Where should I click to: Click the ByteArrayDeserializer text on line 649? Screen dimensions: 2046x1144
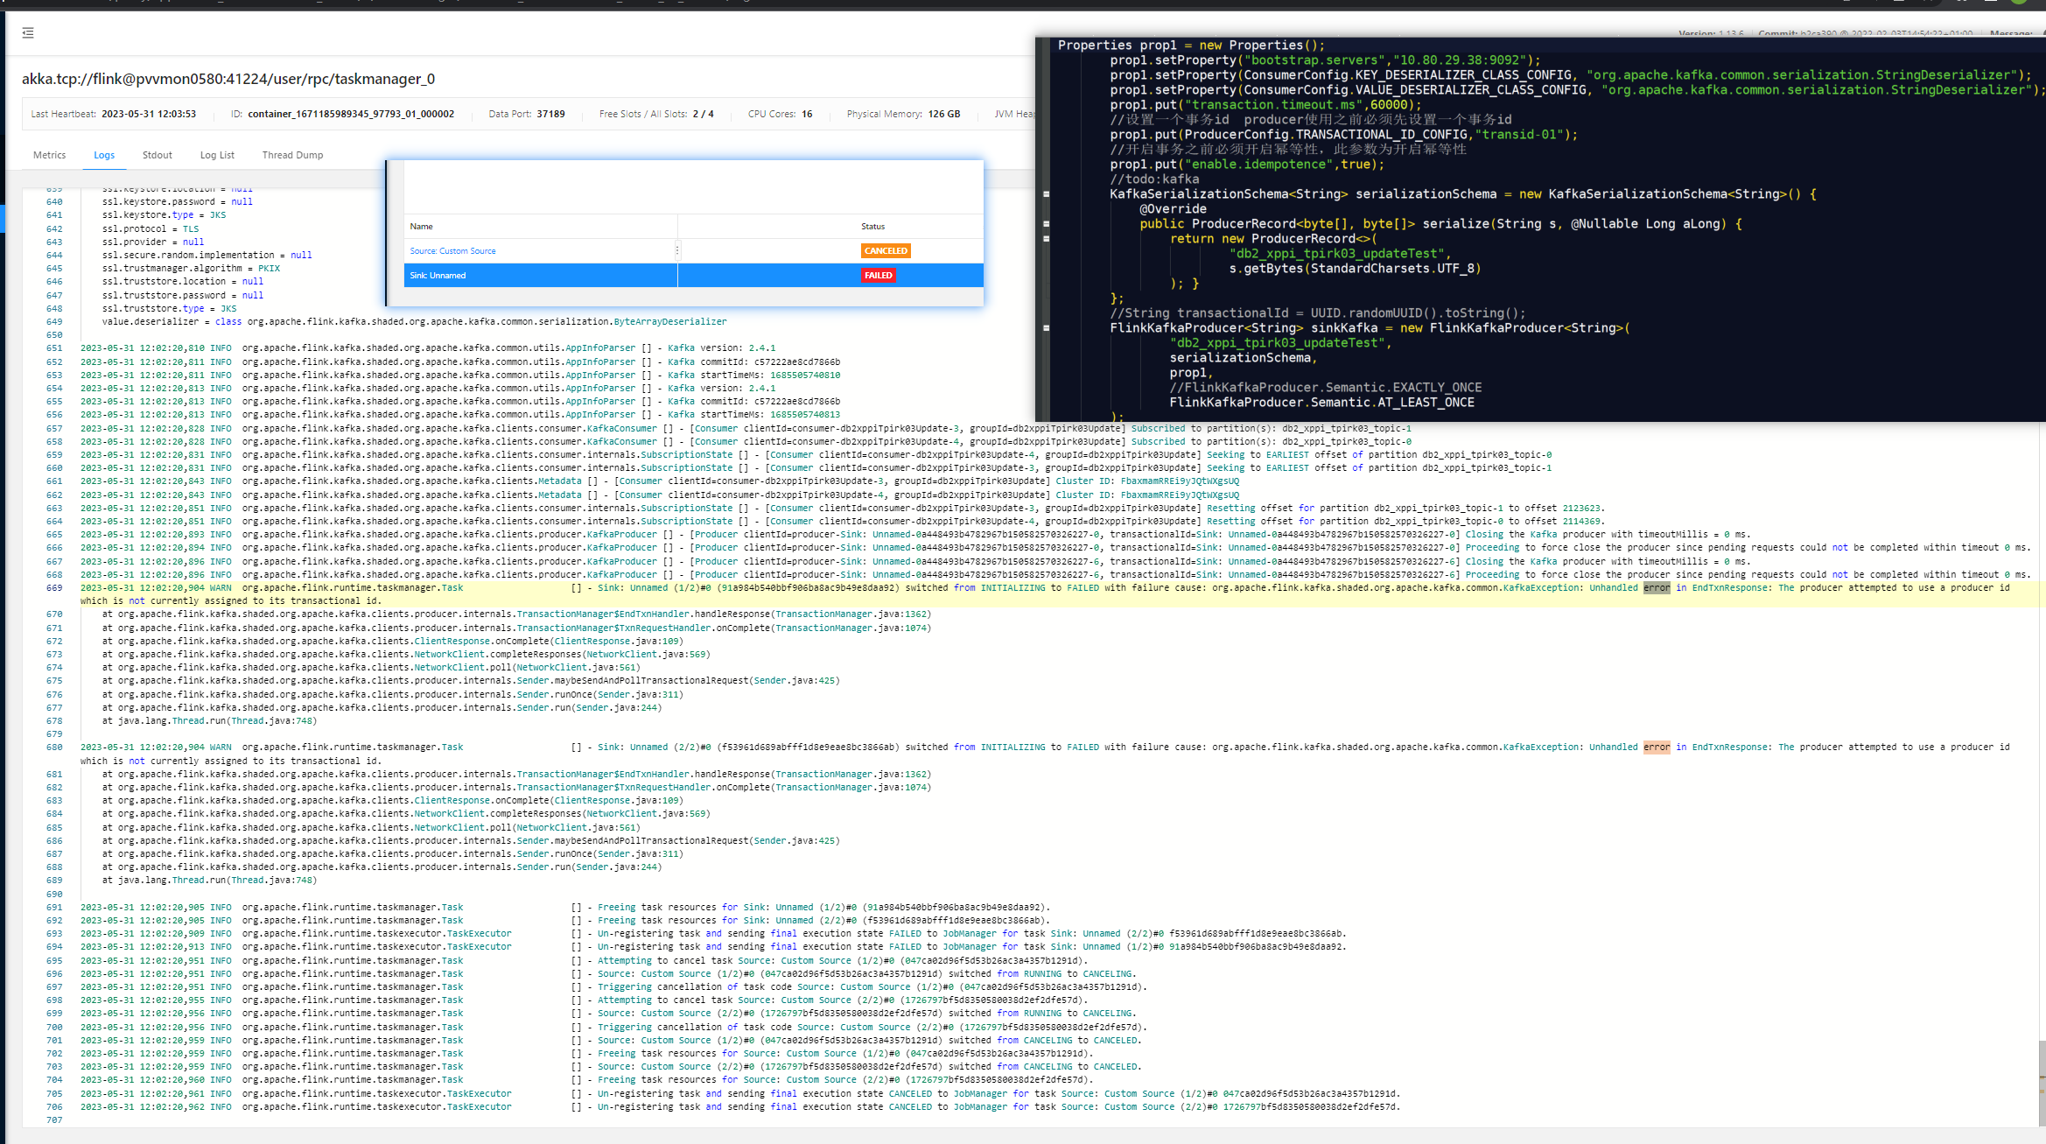tap(670, 322)
